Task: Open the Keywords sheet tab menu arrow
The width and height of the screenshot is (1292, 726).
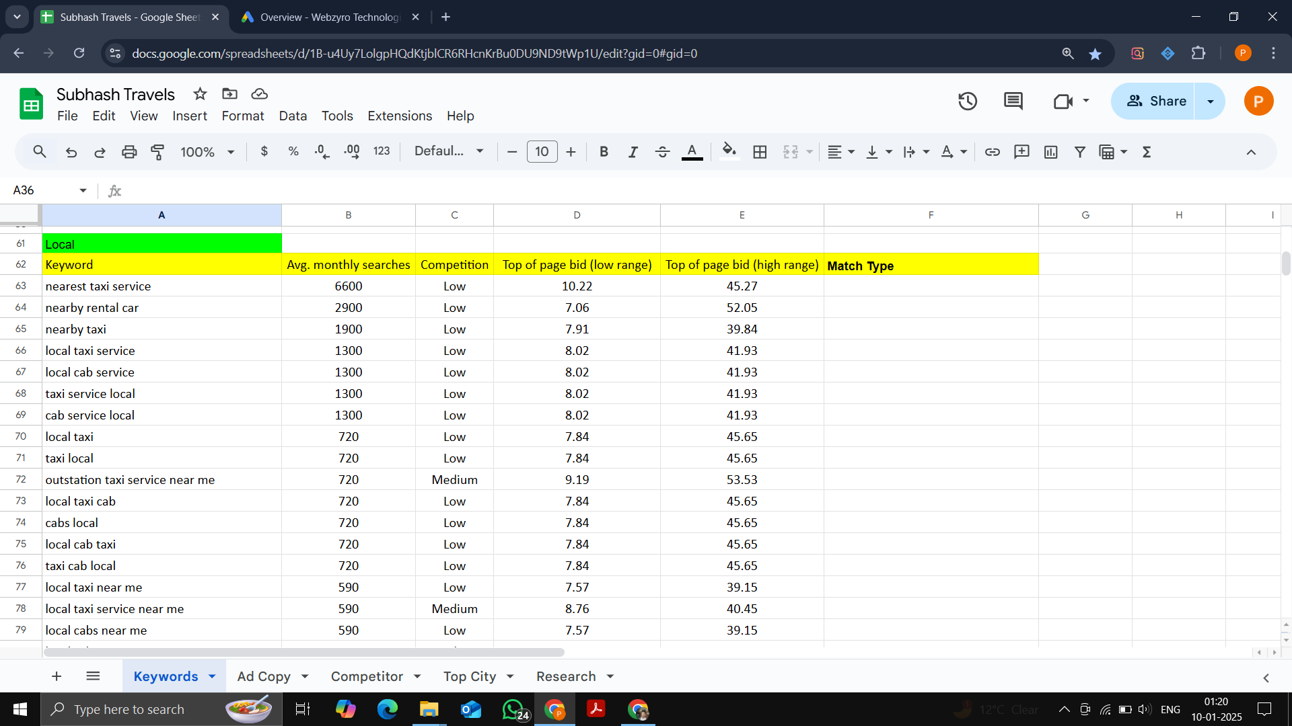Action: [212, 677]
